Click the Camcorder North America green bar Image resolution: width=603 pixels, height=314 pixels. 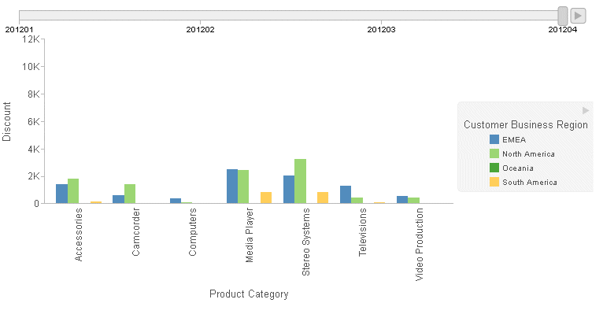coord(130,194)
